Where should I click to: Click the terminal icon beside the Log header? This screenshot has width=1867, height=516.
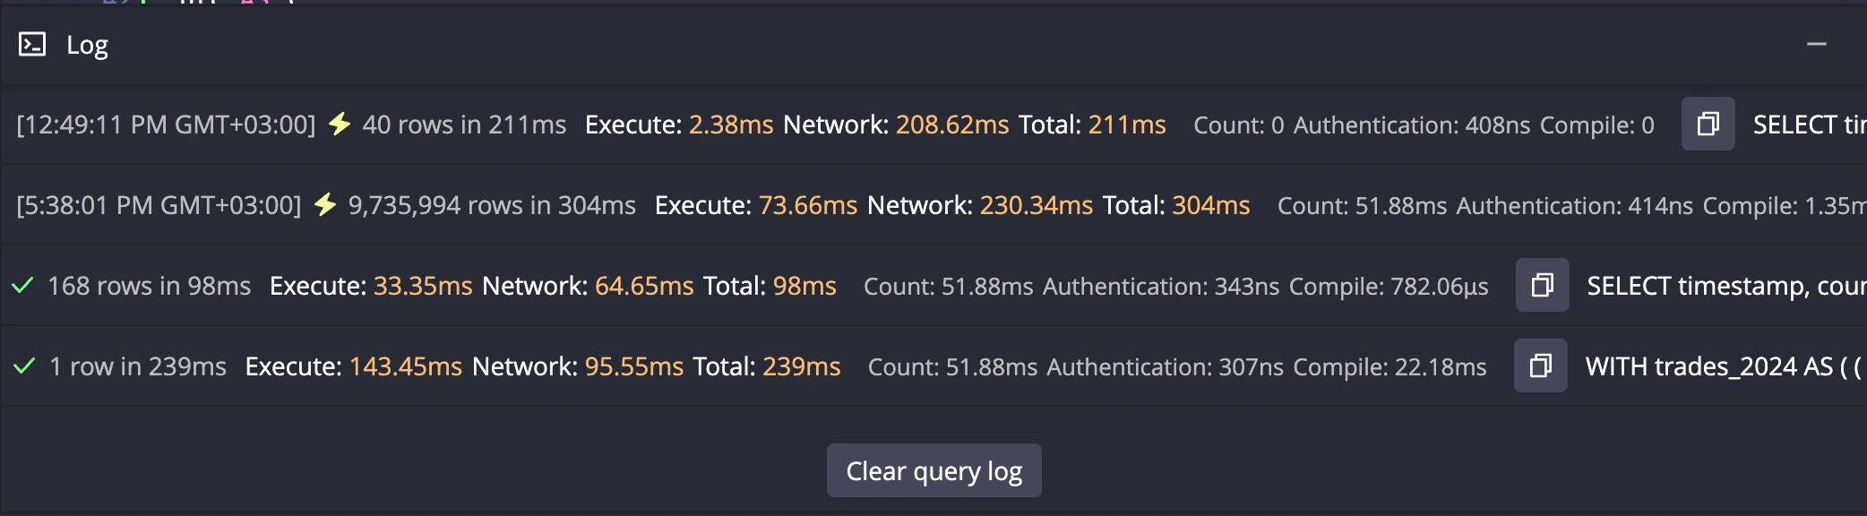tap(34, 43)
